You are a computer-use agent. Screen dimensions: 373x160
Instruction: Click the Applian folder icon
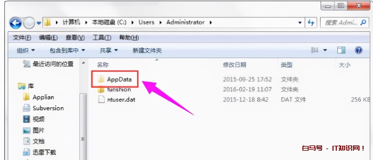[26, 97]
